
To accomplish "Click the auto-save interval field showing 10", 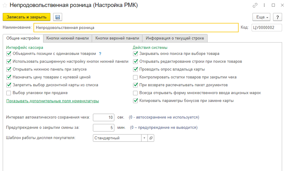I will click(x=103, y=117).
